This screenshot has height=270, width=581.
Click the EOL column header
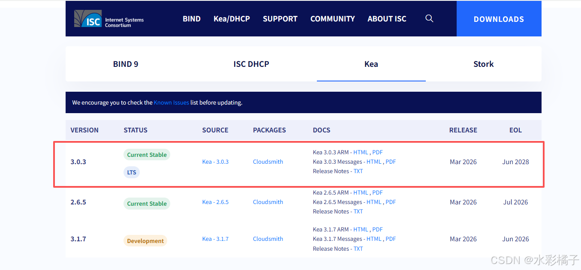pyautogui.click(x=515, y=130)
